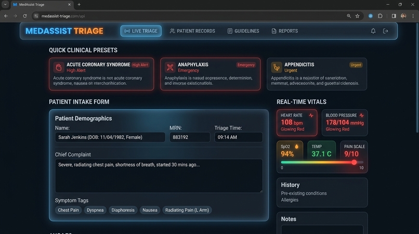Switch to Live Triage tab
This screenshot has height=234, width=419.
(x=141, y=31)
